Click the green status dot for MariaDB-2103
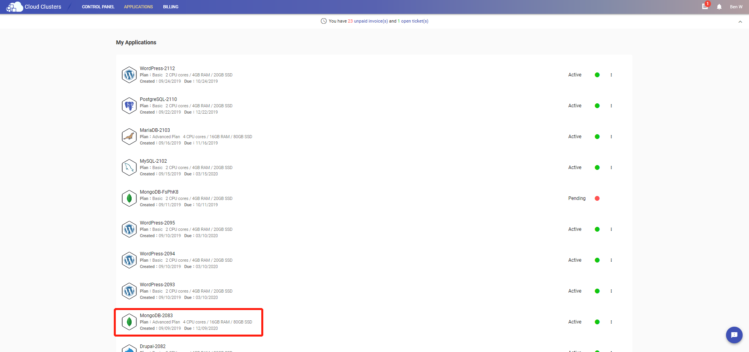749x352 pixels. pyautogui.click(x=597, y=137)
